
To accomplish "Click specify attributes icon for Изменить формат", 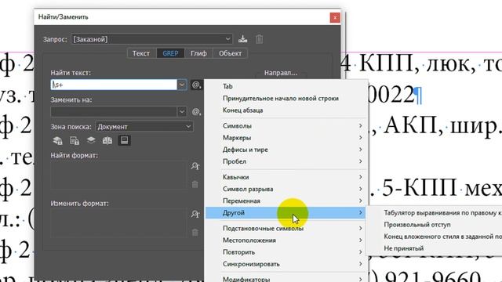I will [x=195, y=214].
